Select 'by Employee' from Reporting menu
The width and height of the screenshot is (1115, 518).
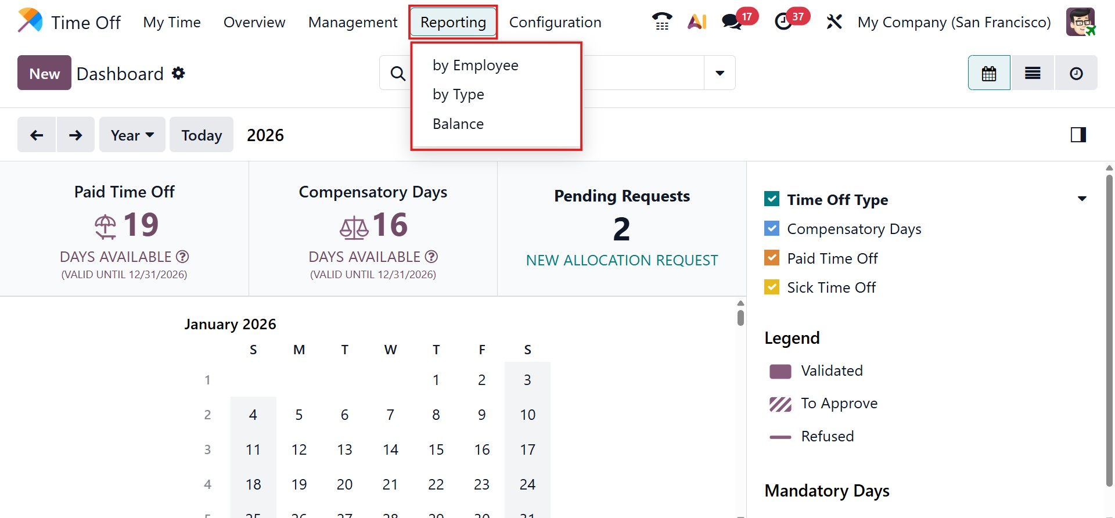(x=475, y=65)
